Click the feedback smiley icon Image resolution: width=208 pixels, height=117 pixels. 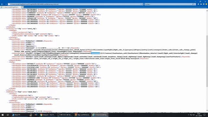[x=206, y=4]
